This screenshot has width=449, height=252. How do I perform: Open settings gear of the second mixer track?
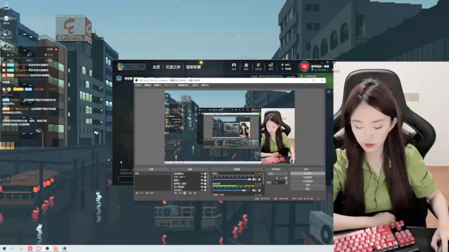point(259,190)
